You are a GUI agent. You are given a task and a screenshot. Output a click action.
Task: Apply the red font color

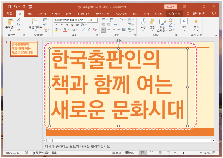tap(65, 30)
